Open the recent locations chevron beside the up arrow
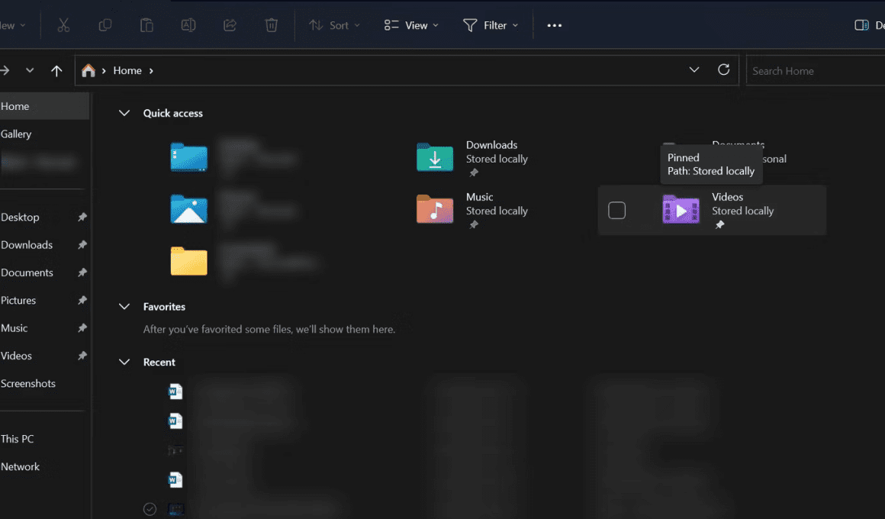Screen dimensions: 885x519 pos(30,70)
